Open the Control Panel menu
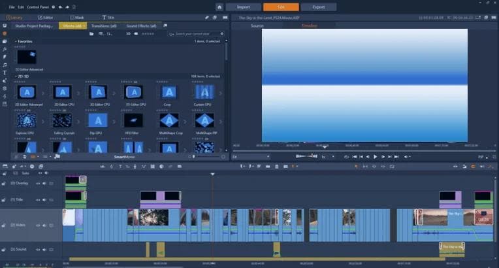 (x=37, y=7)
